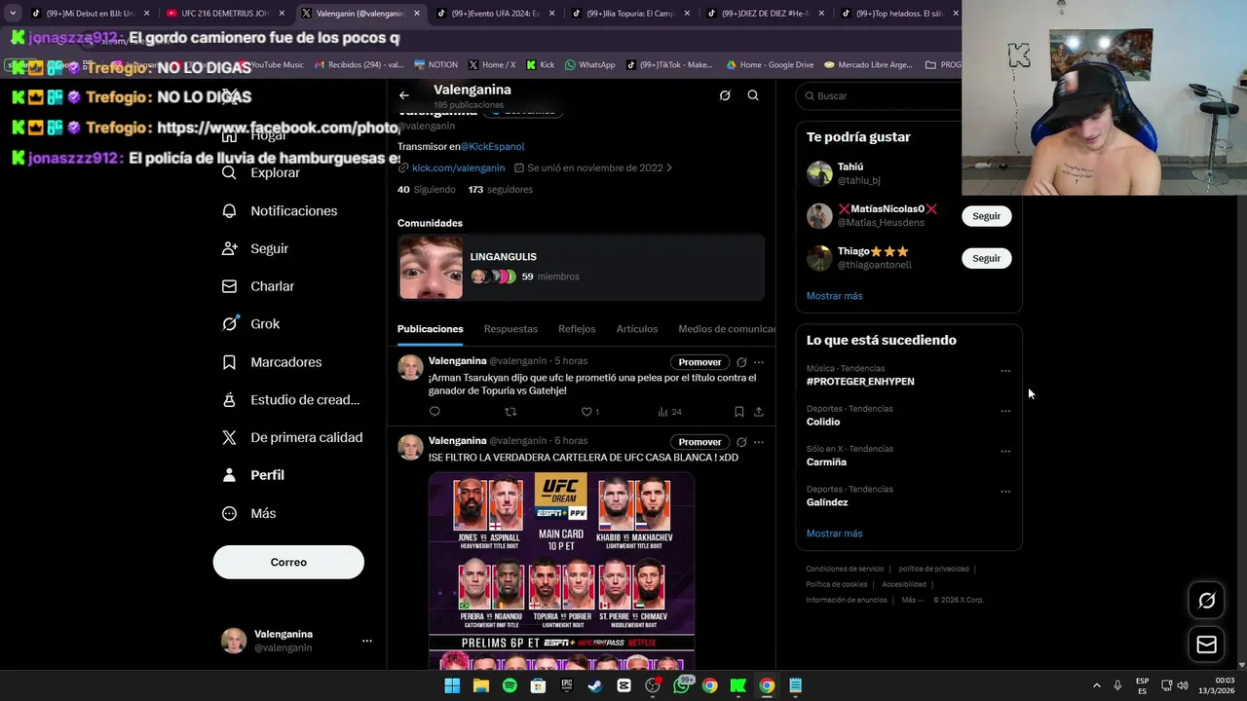Click the search magnifier in profile header
The height and width of the screenshot is (701, 1247).
(x=753, y=95)
